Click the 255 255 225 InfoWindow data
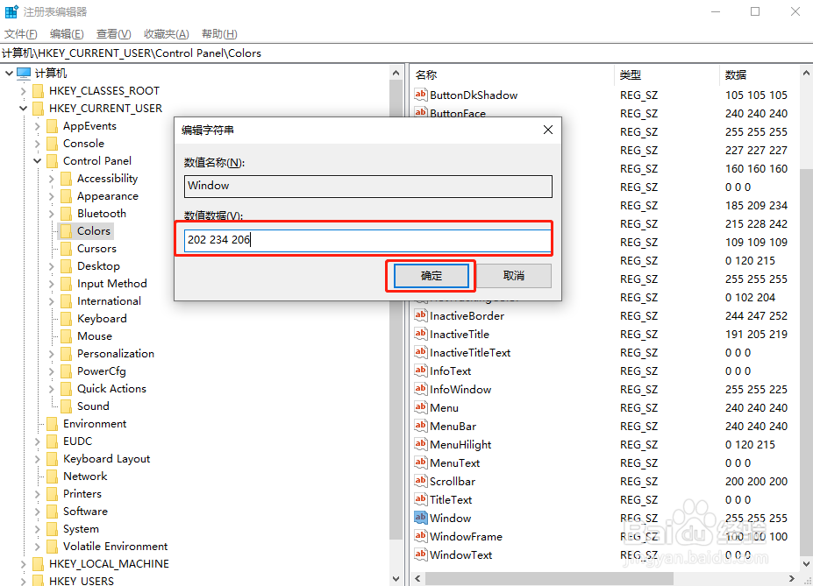Viewport: 813px width, 586px height. click(756, 389)
